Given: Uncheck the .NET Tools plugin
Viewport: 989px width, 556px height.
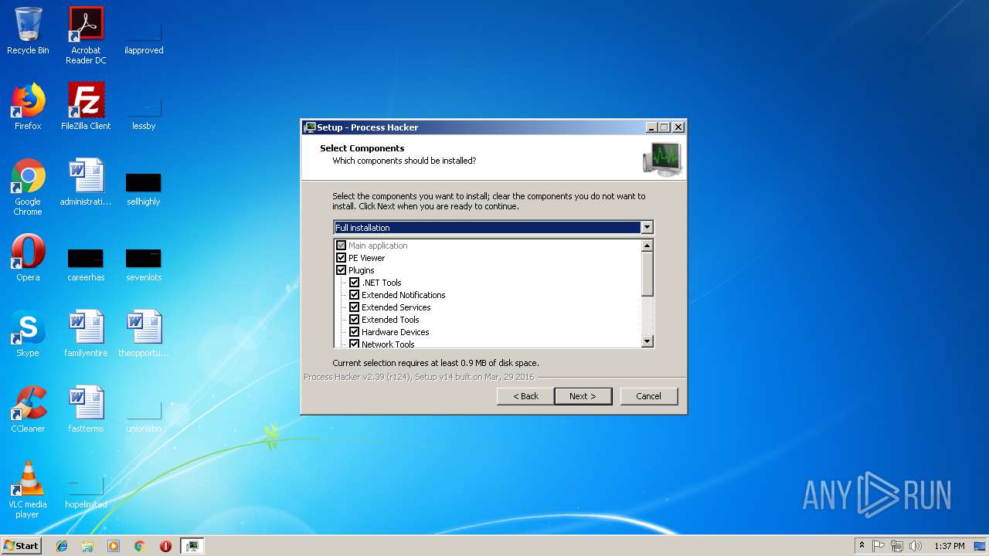Looking at the screenshot, I should click(x=354, y=283).
